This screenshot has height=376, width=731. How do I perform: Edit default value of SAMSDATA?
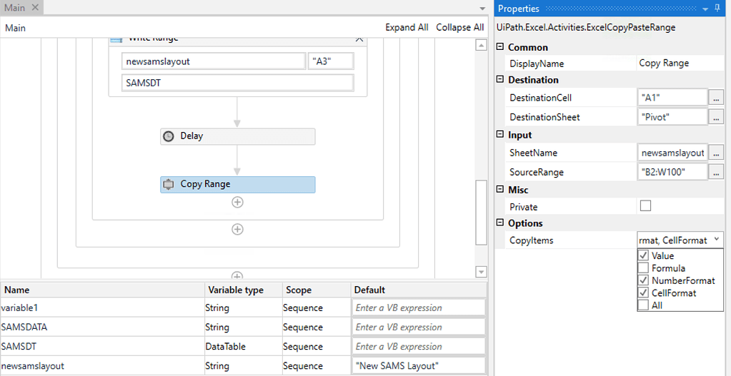pos(419,327)
